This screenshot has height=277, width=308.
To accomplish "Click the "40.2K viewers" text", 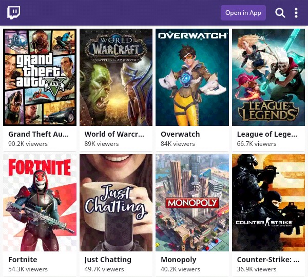I will 180,269.
